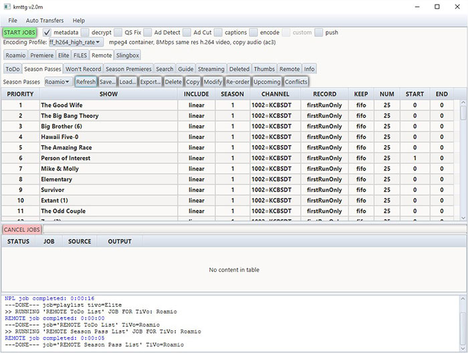This screenshot has width=468, height=353.
Task: Open the Deleted sub-tab
Action: (x=239, y=69)
